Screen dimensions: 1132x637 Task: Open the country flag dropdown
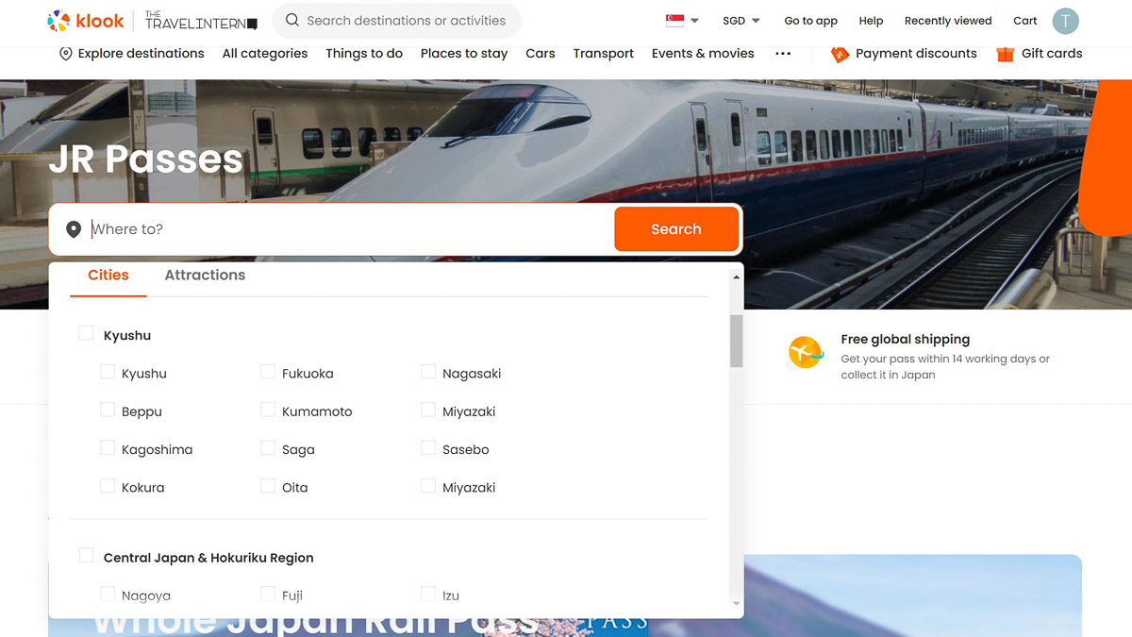[x=682, y=21]
